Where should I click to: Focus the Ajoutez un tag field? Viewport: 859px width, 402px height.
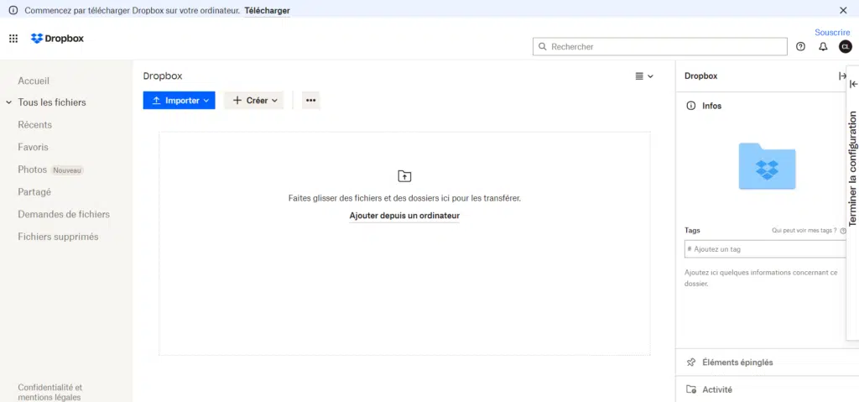766,249
